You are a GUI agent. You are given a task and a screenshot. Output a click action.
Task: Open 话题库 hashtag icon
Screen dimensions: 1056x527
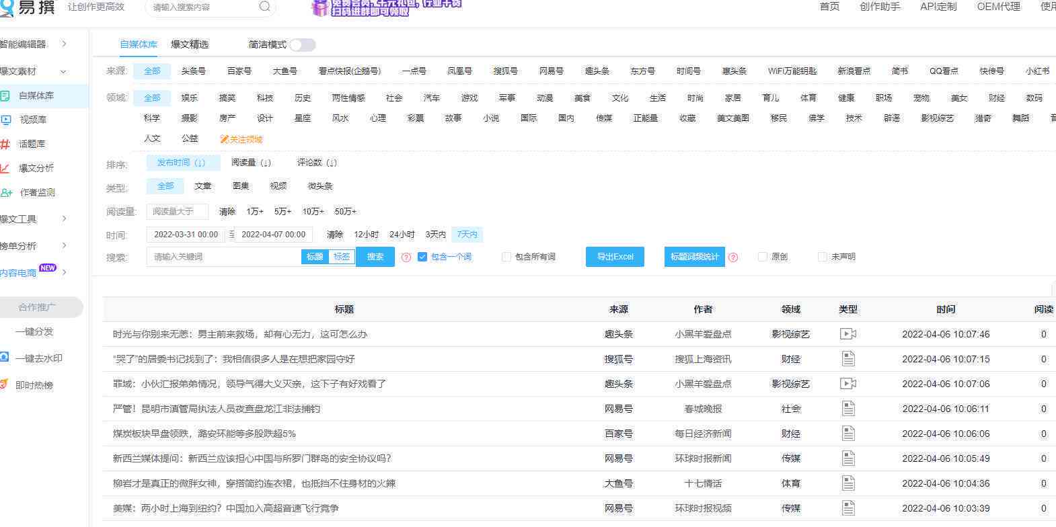5,144
